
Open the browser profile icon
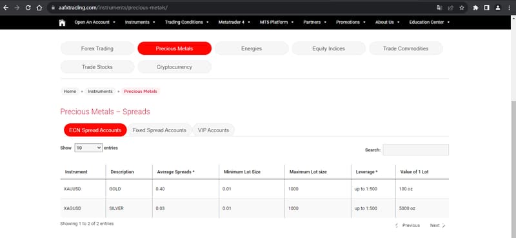[498, 8]
